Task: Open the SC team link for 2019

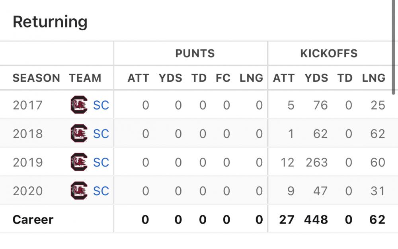Action: 101,163
